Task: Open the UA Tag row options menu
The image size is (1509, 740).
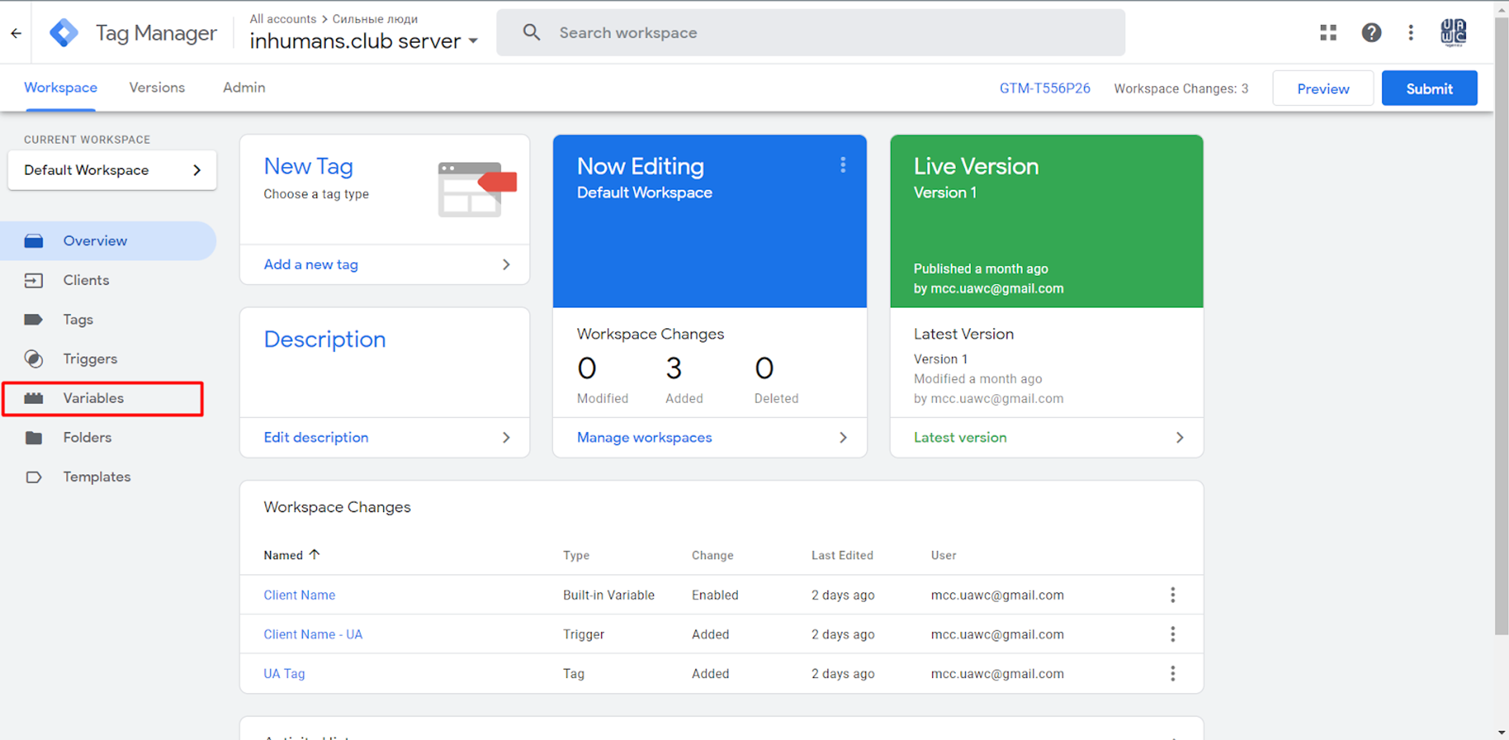Action: pyautogui.click(x=1172, y=673)
